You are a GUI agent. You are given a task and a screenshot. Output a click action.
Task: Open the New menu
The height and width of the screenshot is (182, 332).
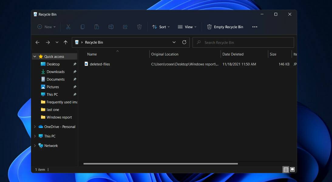(x=46, y=27)
